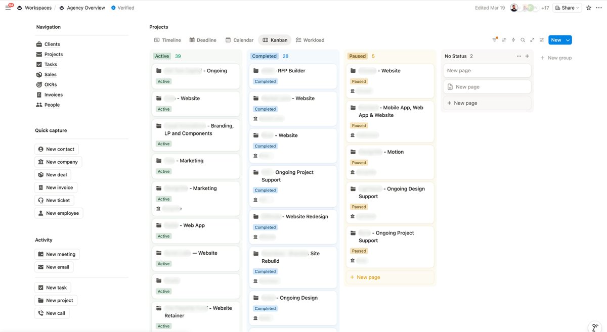Click the + New page row in No Status
This screenshot has width=607, height=332.
[487, 103]
